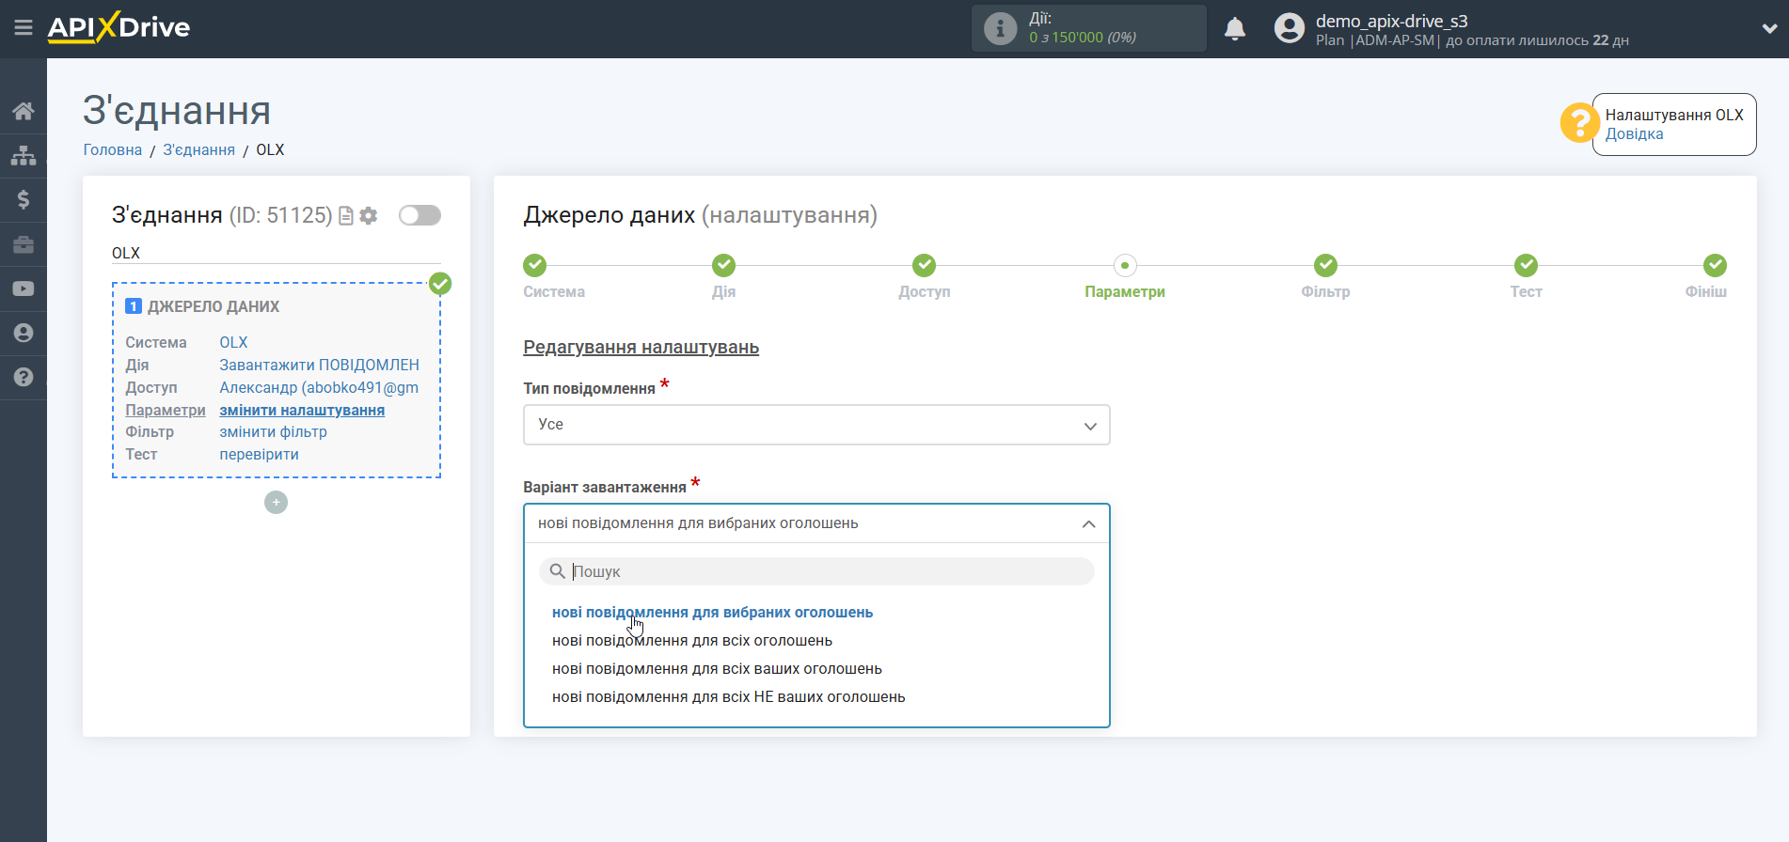Screen dimensions: 1789x842
Task: Toggle the connection on/off switch
Action: [x=420, y=215]
